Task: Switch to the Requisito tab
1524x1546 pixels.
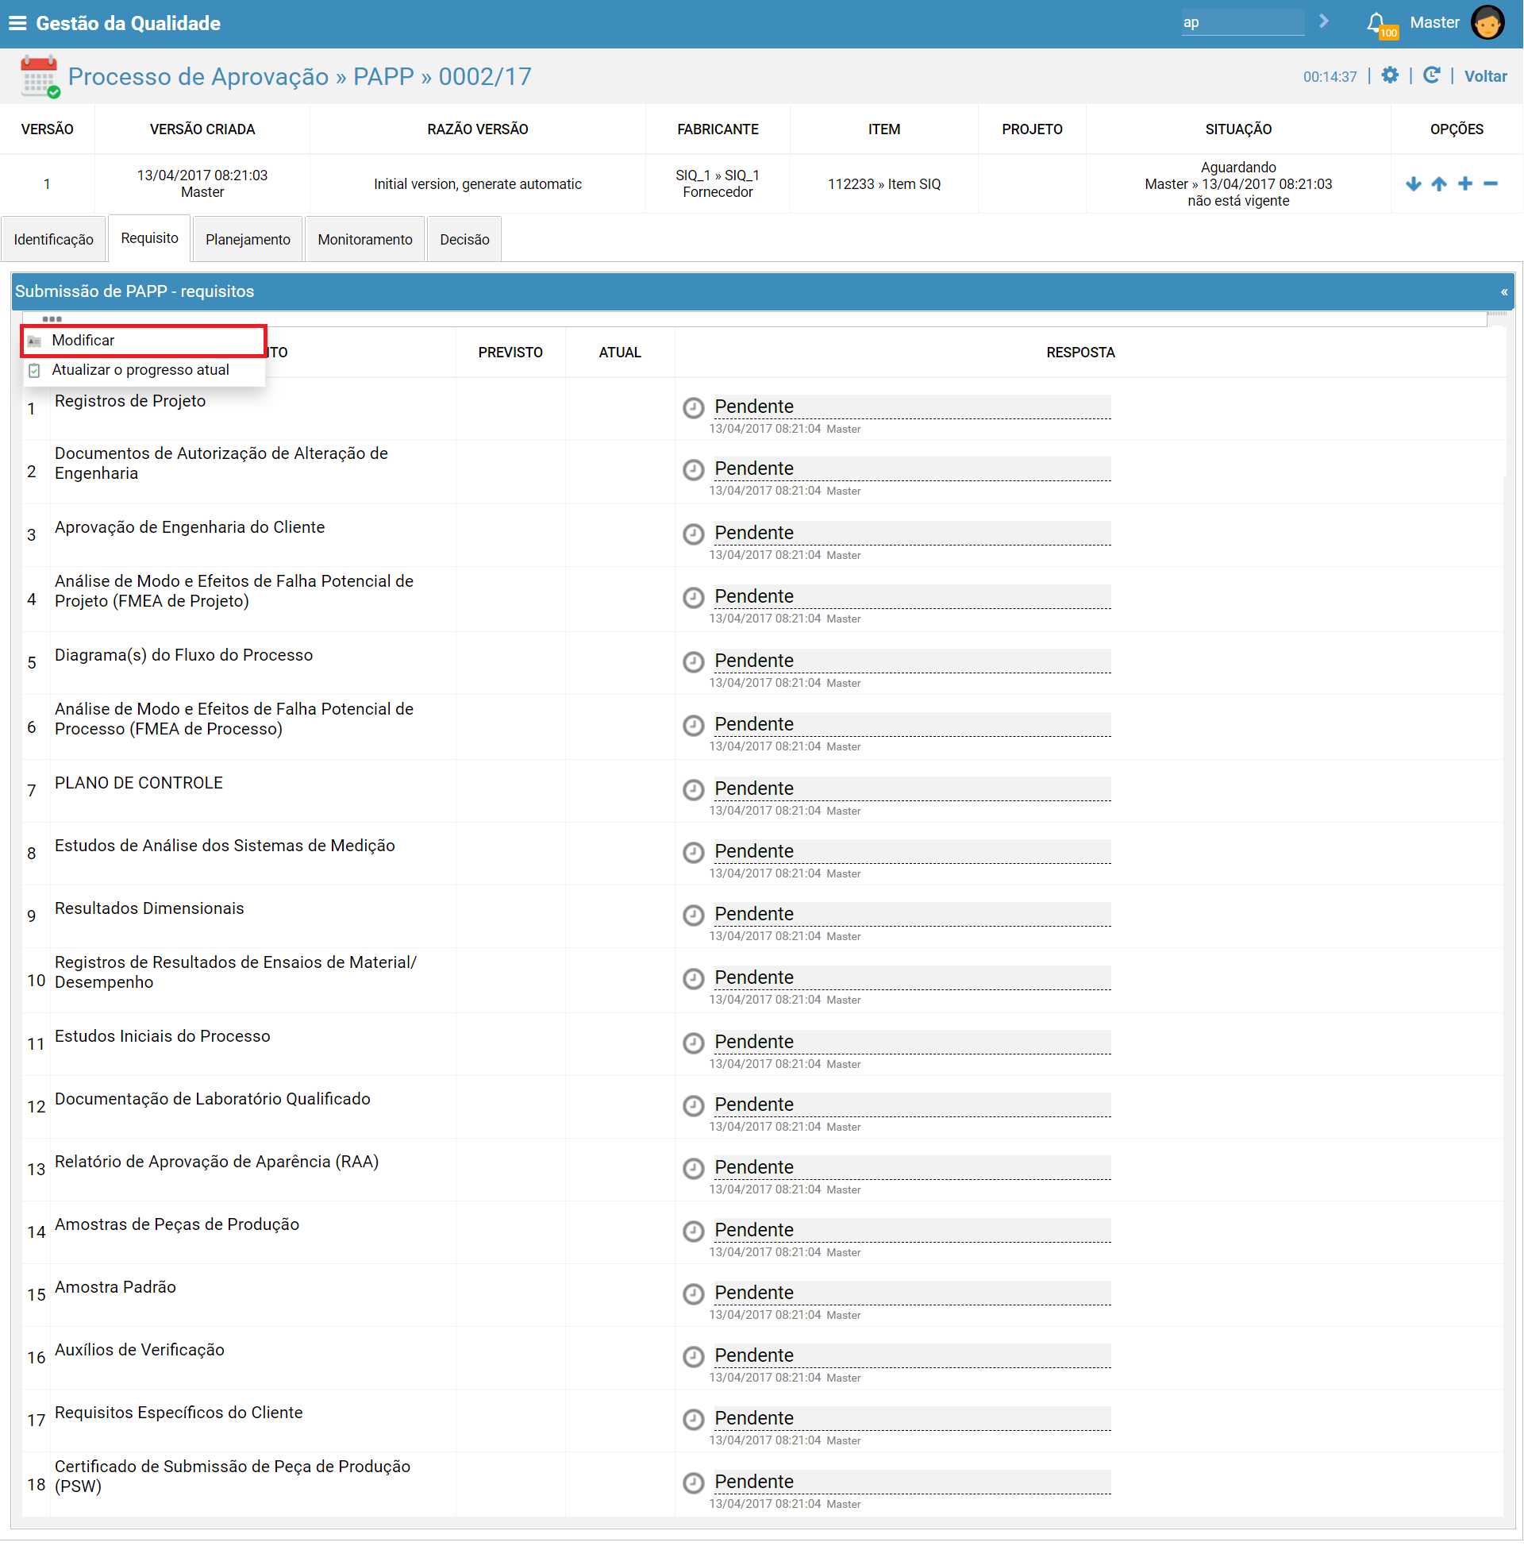Action: [149, 238]
